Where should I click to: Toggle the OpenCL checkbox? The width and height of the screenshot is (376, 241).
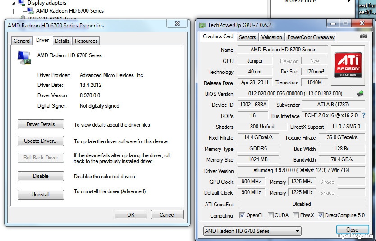coord(242,215)
